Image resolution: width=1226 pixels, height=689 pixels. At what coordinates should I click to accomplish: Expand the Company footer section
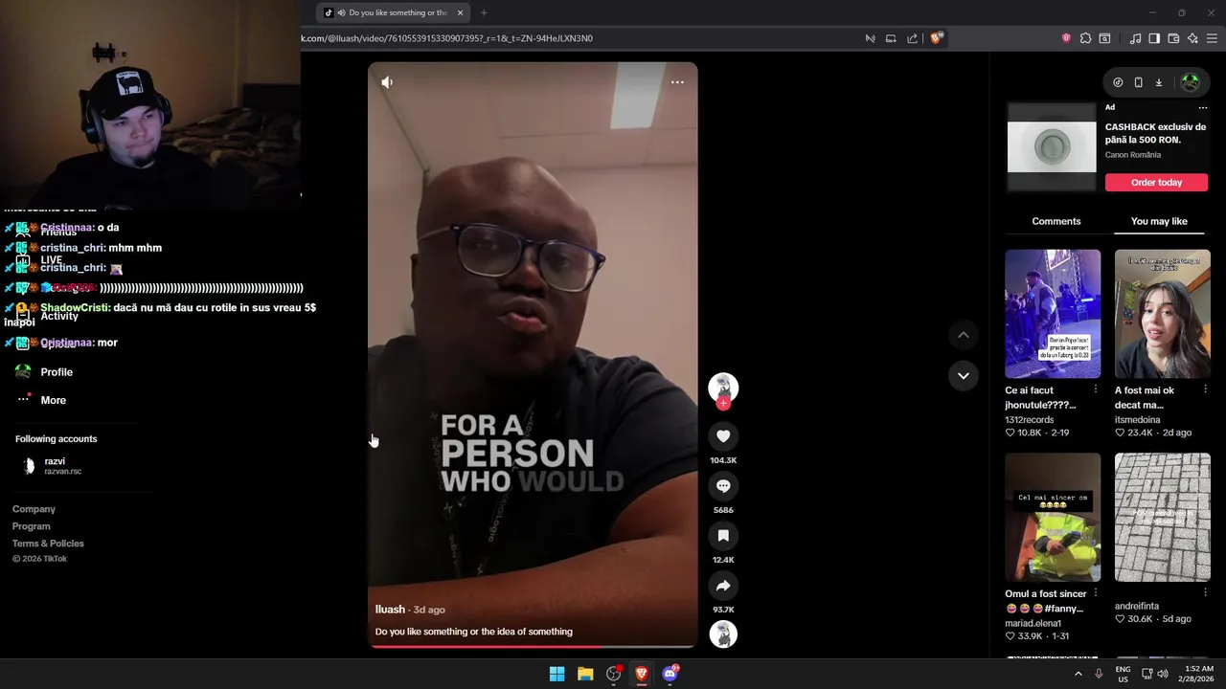[x=34, y=509]
